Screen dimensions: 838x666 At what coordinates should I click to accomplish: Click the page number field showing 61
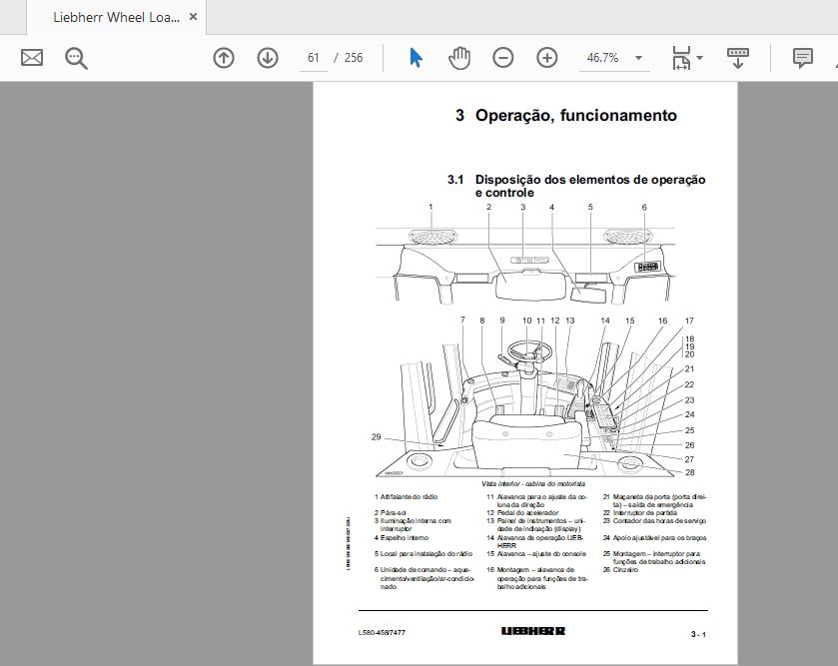click(x=313, y=57)
